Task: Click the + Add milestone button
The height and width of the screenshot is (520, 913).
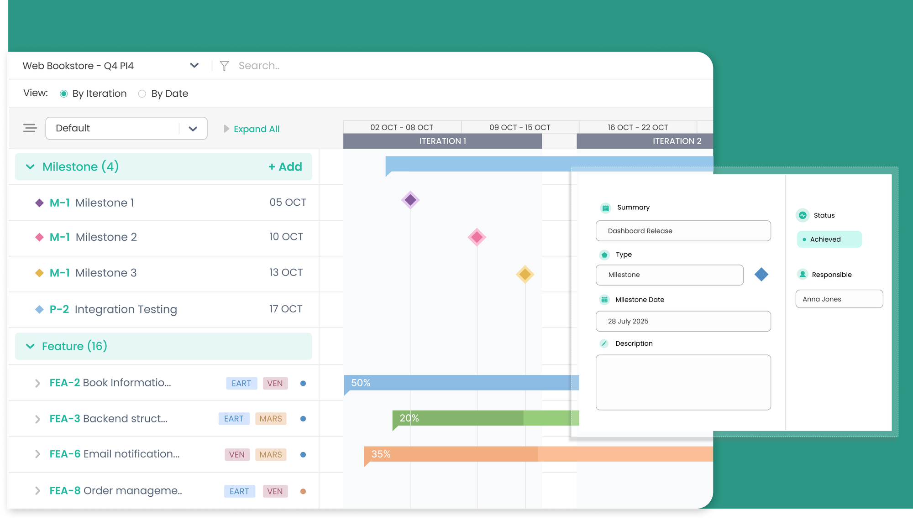Action: point(285,167)
